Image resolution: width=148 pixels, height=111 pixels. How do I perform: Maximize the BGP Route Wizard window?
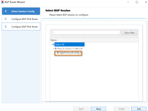tap(137, 2)
